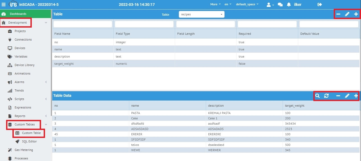Add a new row to Table Data
361x161 pixels.
[x=356, y=96]
